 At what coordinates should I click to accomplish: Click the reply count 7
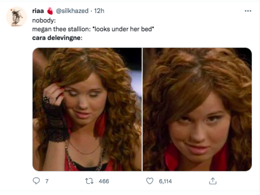tap(47, 181)
